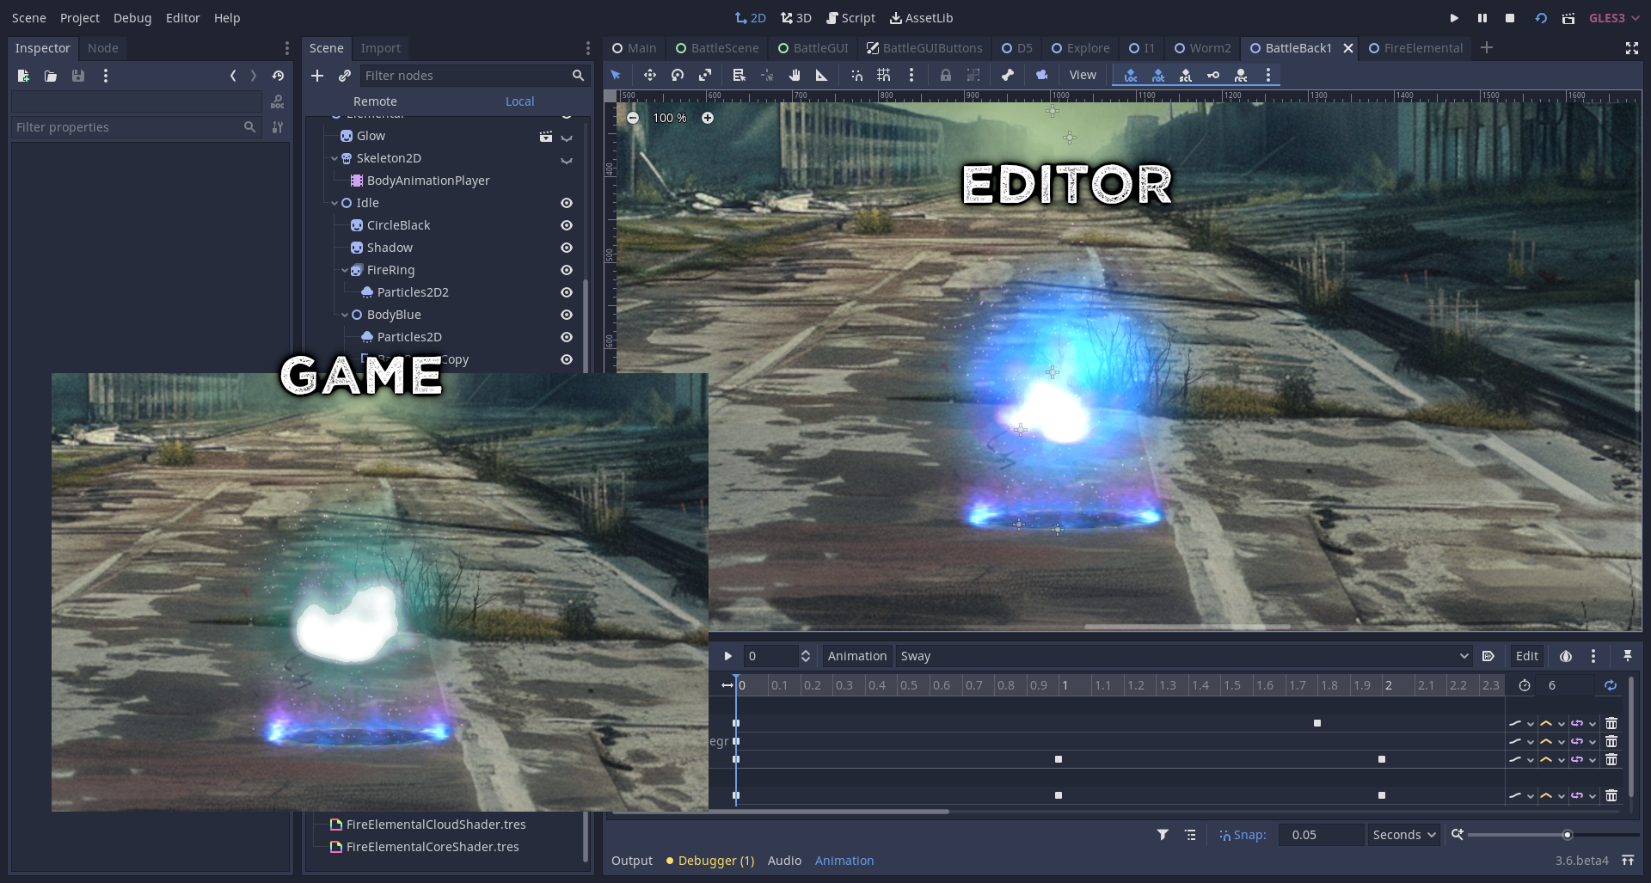Select the Rotate tool in viewport toolbar

678,76
